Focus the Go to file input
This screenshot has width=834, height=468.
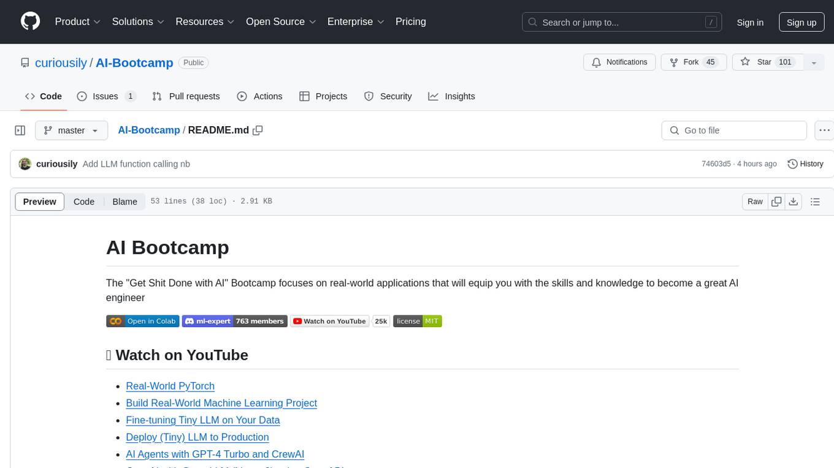tap(734, 130)
